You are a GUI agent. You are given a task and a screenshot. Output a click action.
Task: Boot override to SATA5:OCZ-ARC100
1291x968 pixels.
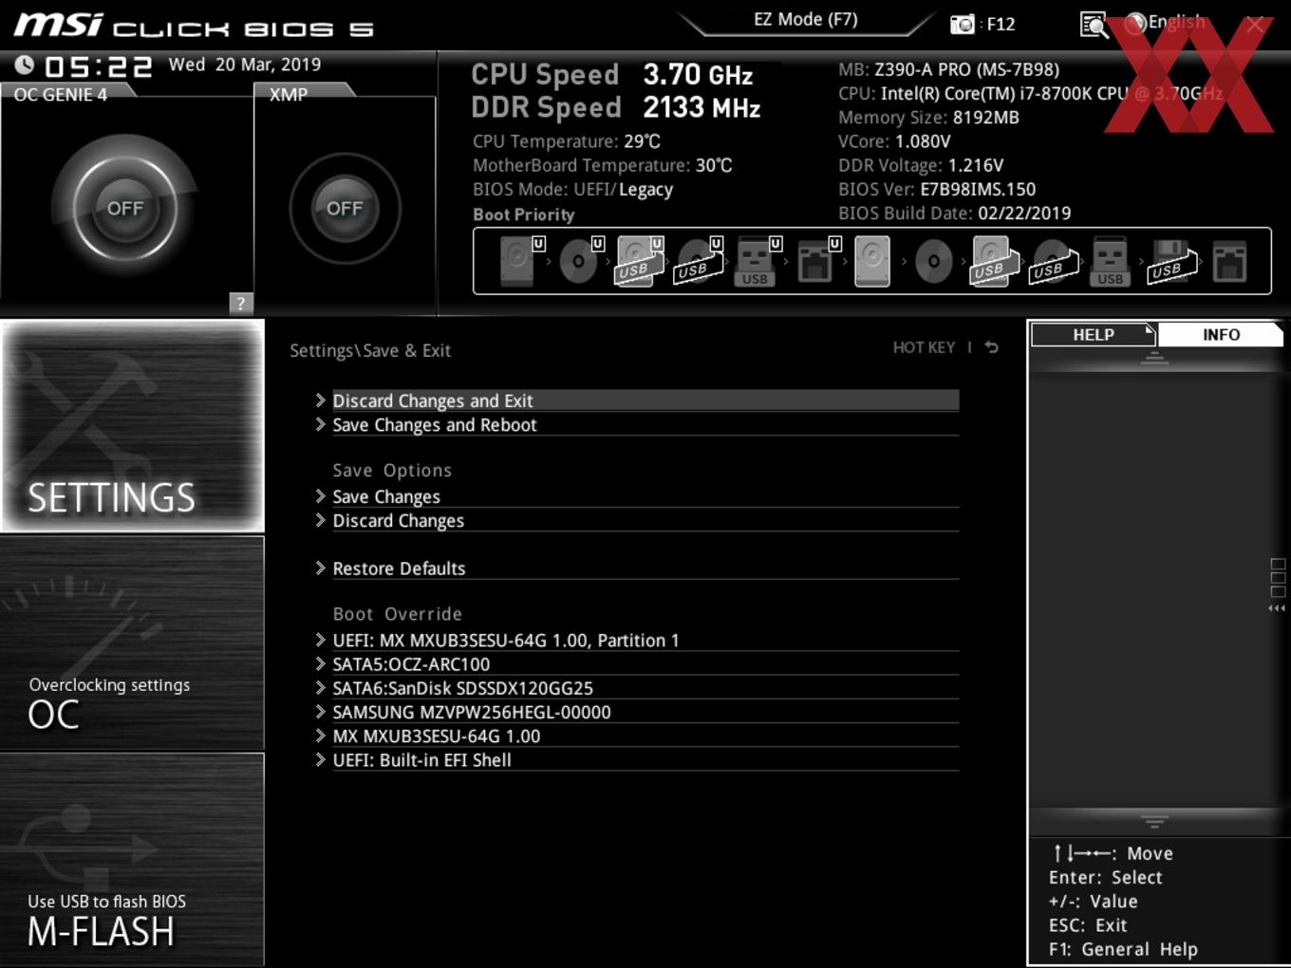point(637,664)
